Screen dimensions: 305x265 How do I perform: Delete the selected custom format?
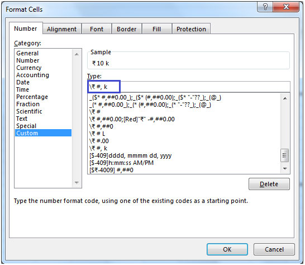(x=269, y=184)
